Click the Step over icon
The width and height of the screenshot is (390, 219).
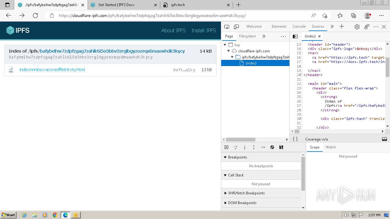click(236, 147)
